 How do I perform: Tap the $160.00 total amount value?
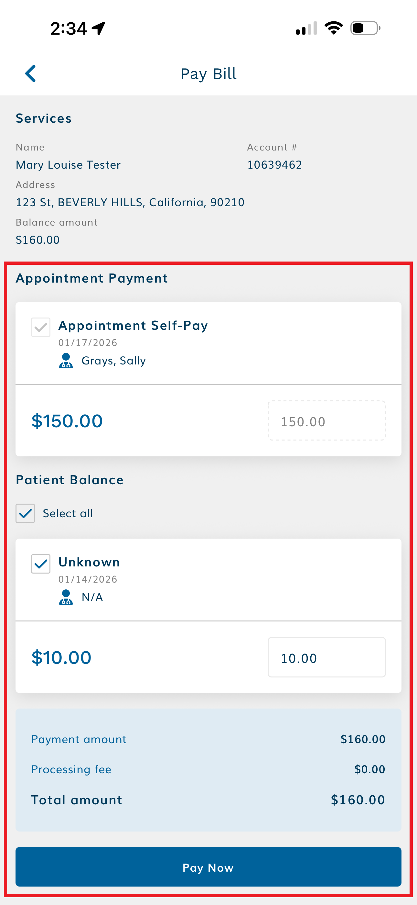pyautogui.click(x=358, y=800)
